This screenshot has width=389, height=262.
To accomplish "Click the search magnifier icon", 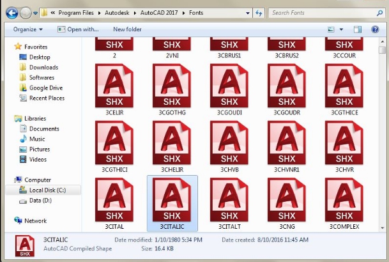I will point(379,13).
